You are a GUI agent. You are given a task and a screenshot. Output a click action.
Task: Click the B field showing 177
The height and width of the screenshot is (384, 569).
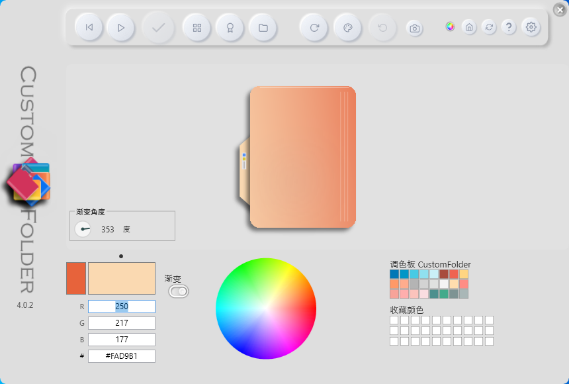pyautogui.click(x=122, y=340)
